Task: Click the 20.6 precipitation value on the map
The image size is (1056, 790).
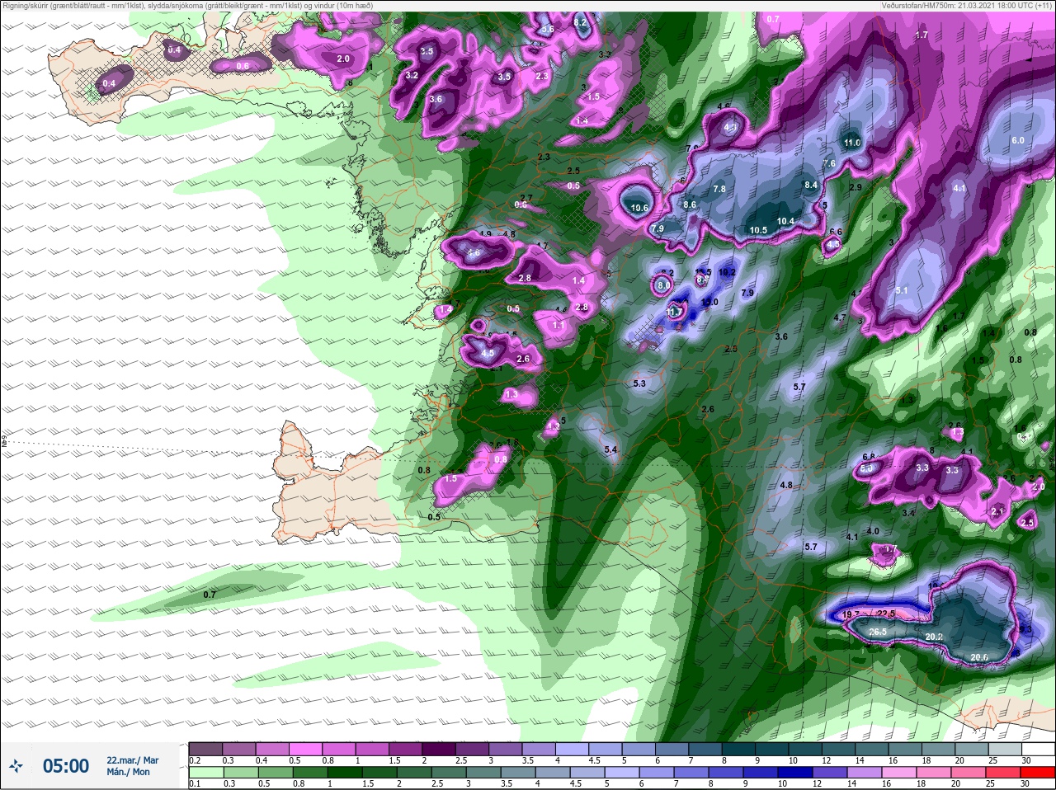Action: (x=978, y=656)
